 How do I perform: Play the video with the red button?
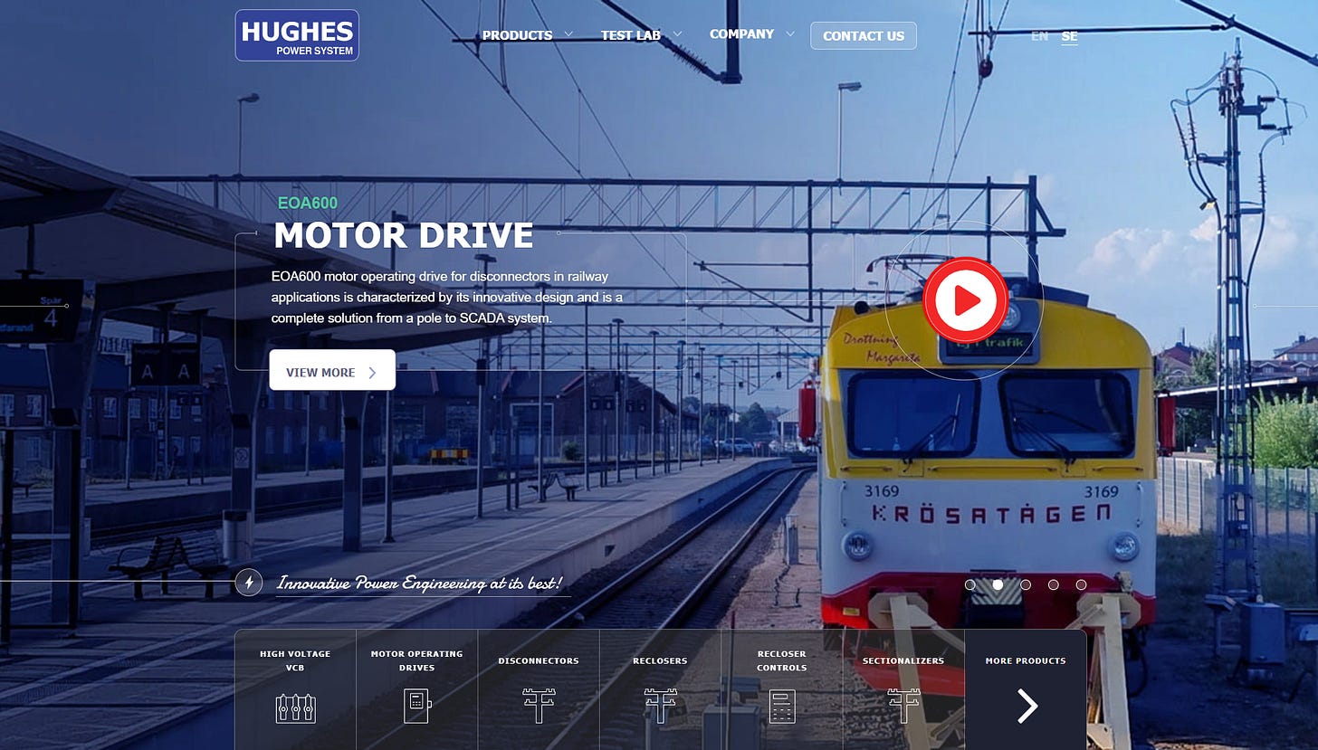965,299
